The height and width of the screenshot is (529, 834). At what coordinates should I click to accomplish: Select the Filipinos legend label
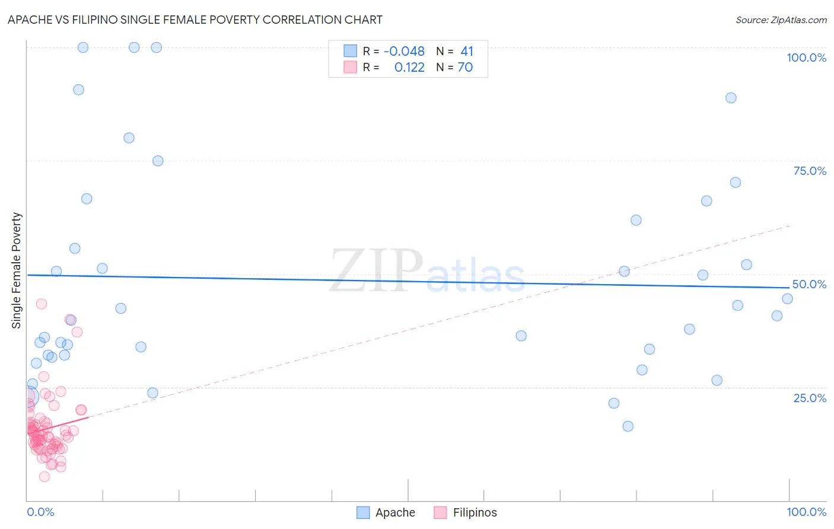click(475, 512)
